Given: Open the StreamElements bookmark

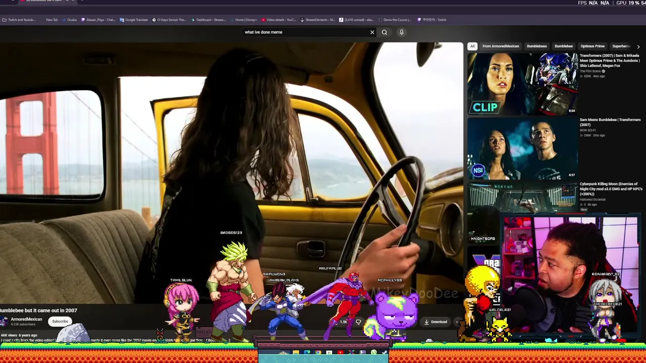Looking at the screenshot, I should 317,20.
